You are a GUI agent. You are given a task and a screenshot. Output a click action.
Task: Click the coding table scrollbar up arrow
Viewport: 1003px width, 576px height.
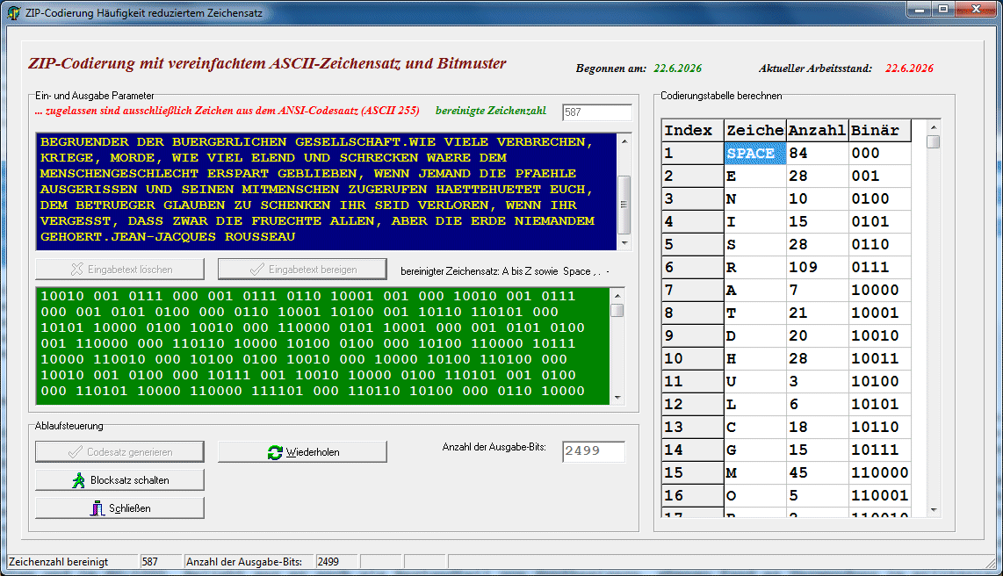coord(934,126)
